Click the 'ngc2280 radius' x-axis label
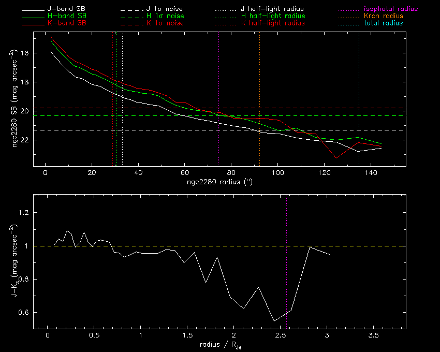 tap(219, 182)
